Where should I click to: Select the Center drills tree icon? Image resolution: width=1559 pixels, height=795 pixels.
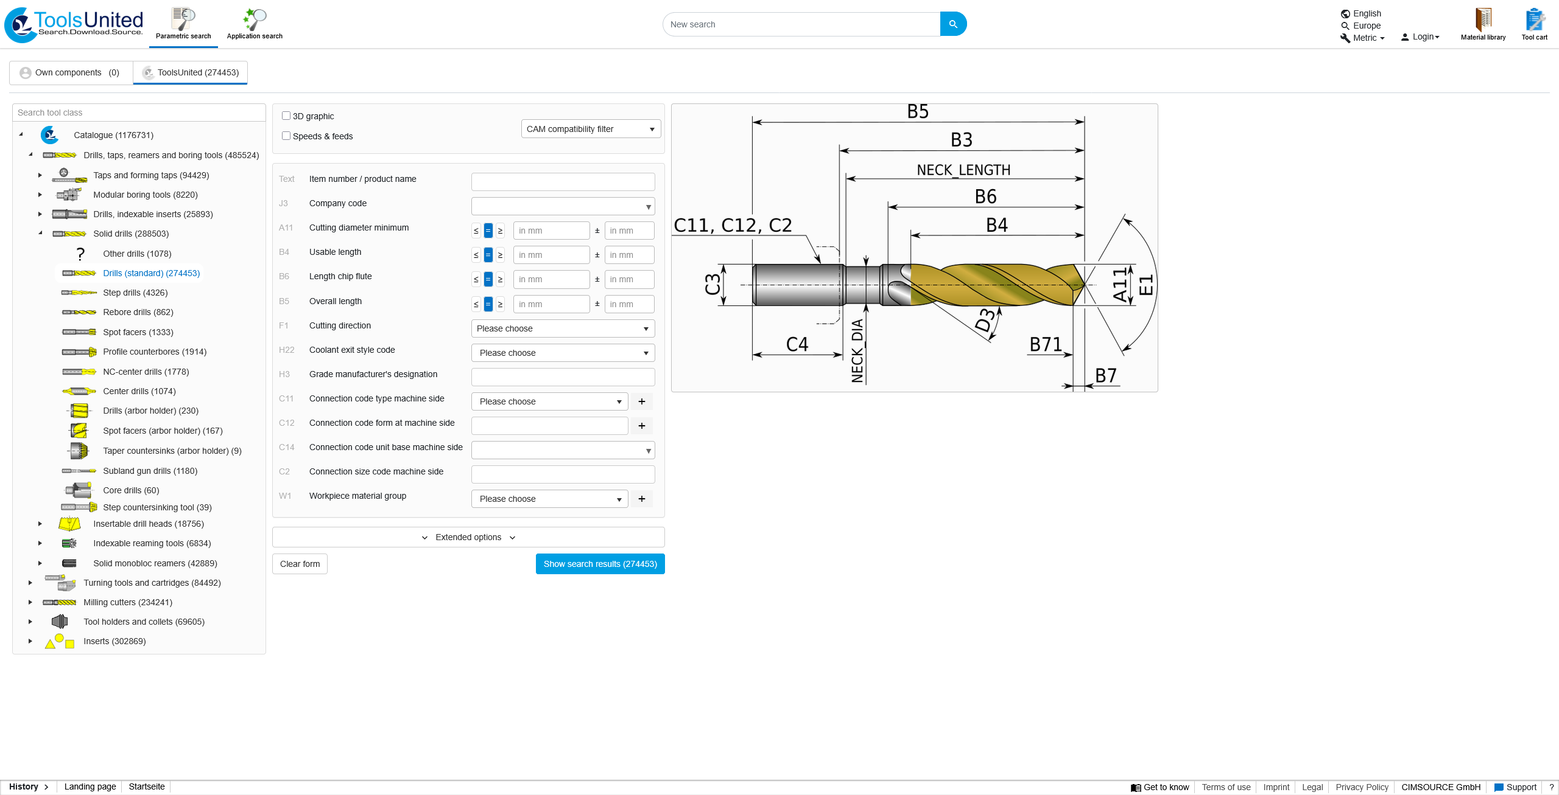(x=79, y=391)
